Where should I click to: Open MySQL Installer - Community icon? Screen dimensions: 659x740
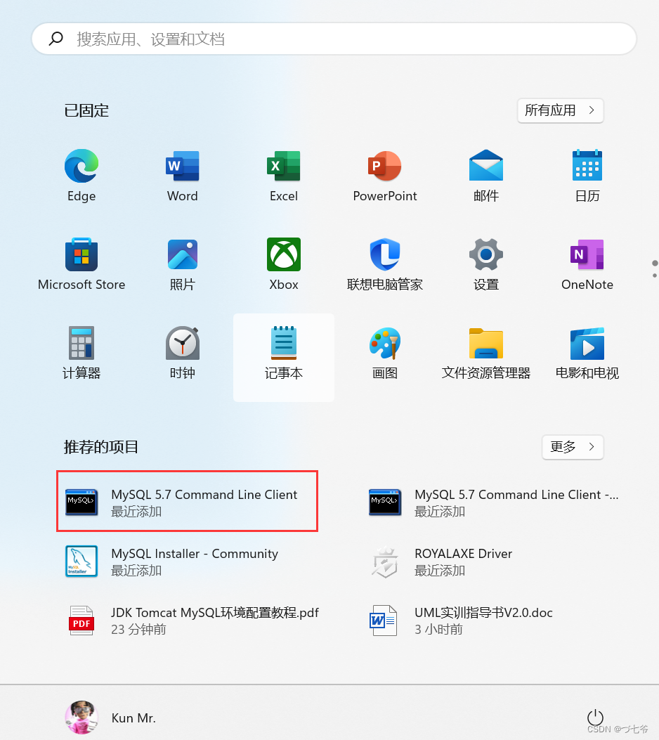coord(81,562)
